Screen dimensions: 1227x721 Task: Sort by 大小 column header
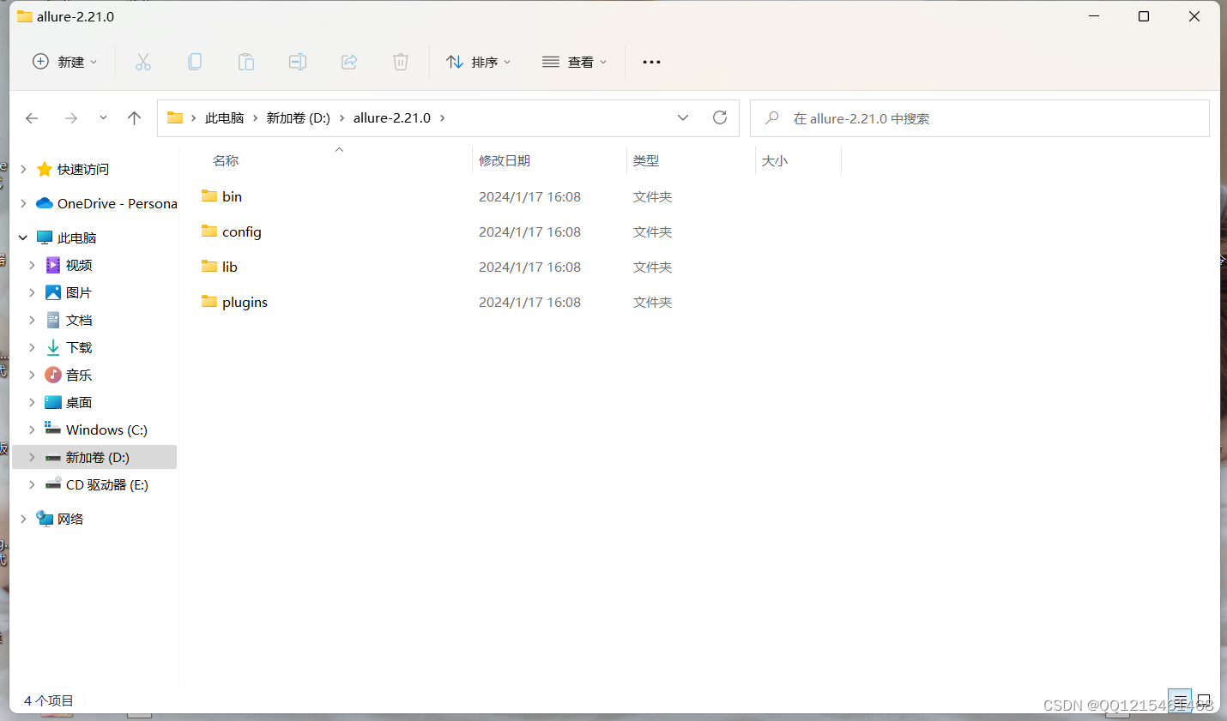point(775,160)
